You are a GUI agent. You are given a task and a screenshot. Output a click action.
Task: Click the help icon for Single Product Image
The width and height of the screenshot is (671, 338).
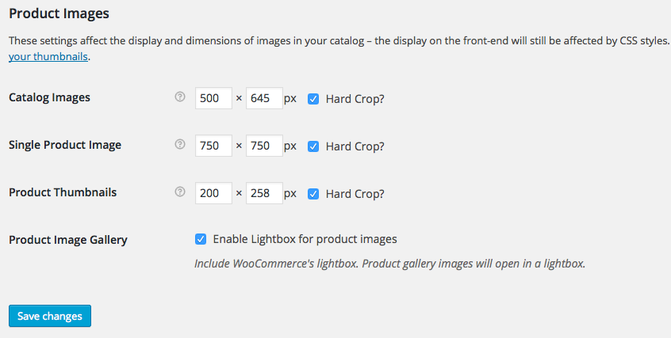coord(179,145)
